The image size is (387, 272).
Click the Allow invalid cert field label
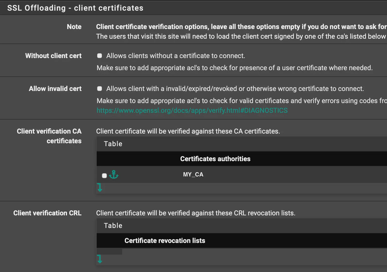(55, 89)
